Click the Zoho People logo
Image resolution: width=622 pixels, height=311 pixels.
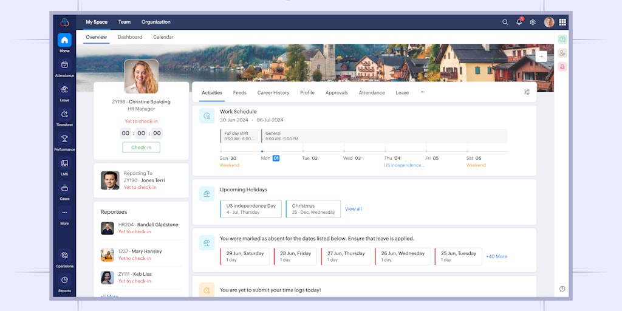64,22
